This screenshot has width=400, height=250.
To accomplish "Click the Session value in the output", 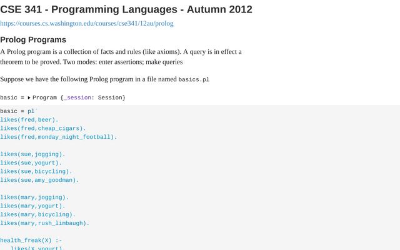I will [110, 97].
